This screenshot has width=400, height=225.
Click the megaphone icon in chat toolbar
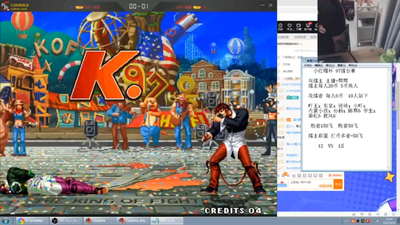click(288, 176)
